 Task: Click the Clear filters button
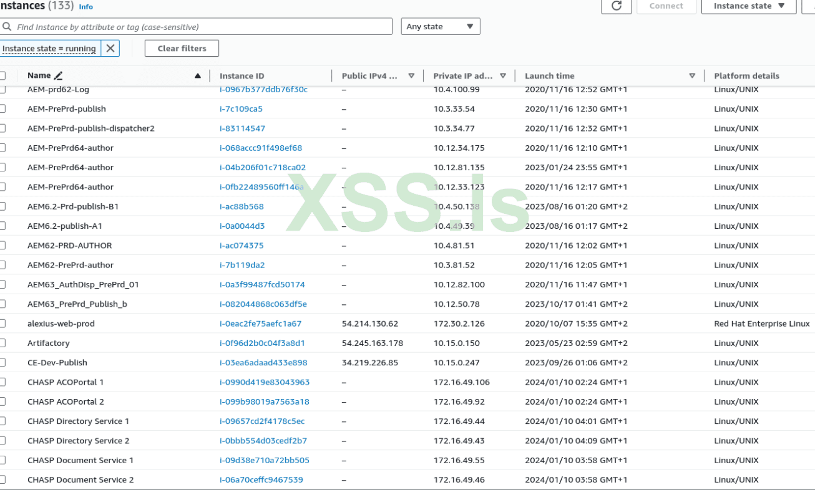point(182,49)
